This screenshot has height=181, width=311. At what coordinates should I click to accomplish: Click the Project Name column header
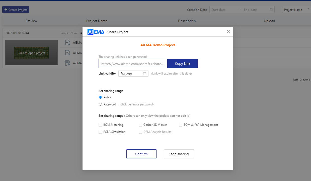point(97,21)
